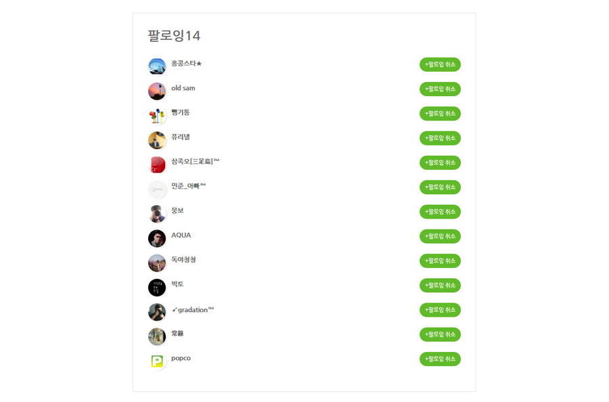Open the 몽보 username link

pos(177,210)
